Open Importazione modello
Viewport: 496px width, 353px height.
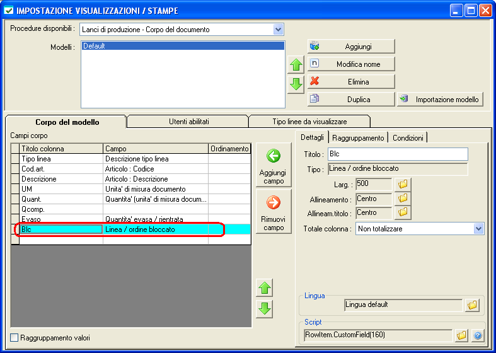pos(440,100)
